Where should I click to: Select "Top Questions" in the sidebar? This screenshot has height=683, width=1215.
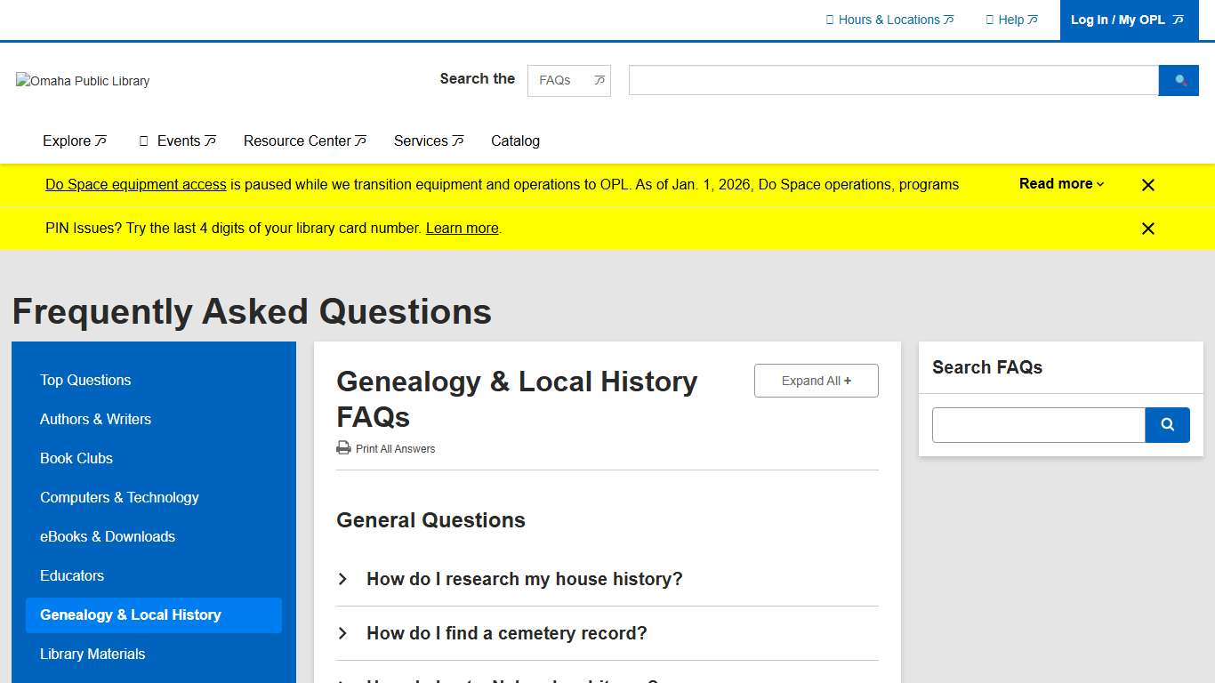[x=84, y=380]
